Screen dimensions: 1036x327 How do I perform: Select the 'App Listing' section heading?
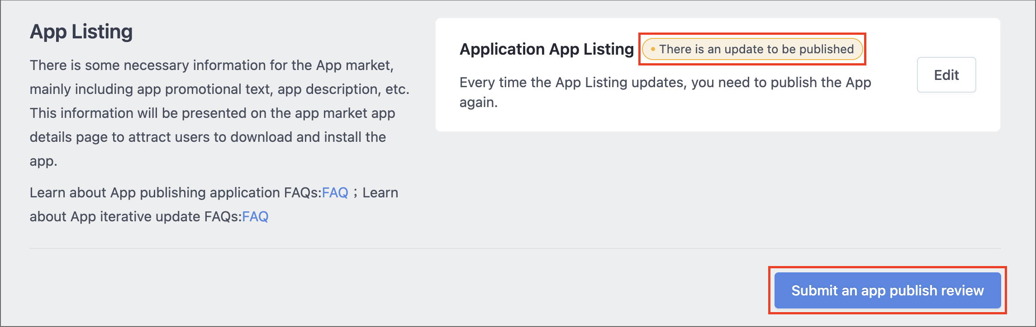(81, 32)
